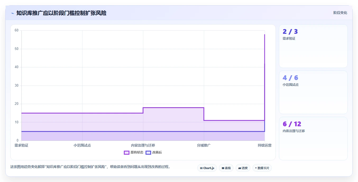Screen dimensions: 358x182
Task: Click the 进度 tag
Action: point(243,168)
